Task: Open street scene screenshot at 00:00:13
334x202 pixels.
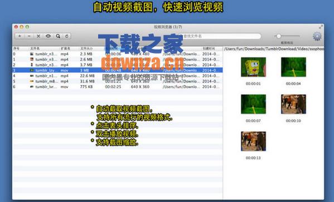Action: tap(253, 141)
